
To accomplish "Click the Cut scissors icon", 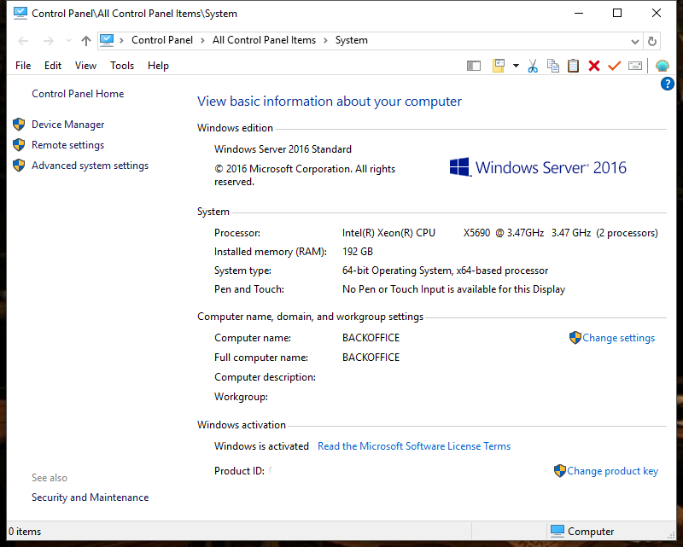I will tap(532, 66).
